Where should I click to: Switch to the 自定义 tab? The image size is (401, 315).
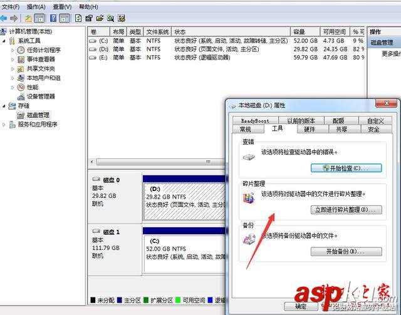tap(375, 120)
